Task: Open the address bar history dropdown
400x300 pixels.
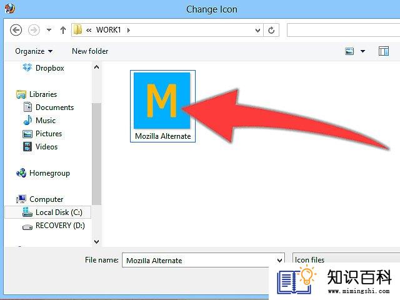Action: point(257,31)
